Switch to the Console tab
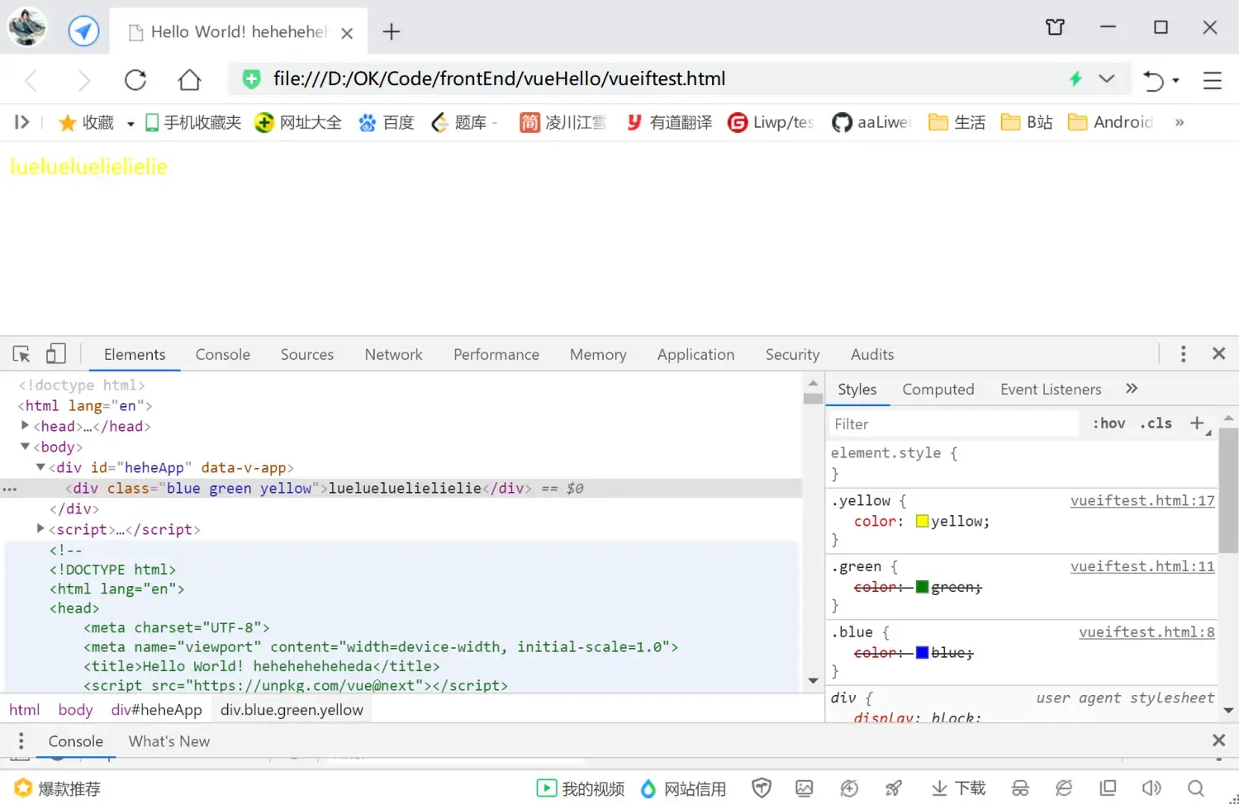The width and height of the screenshot is (1239, 804). click(x=223, y=354)
